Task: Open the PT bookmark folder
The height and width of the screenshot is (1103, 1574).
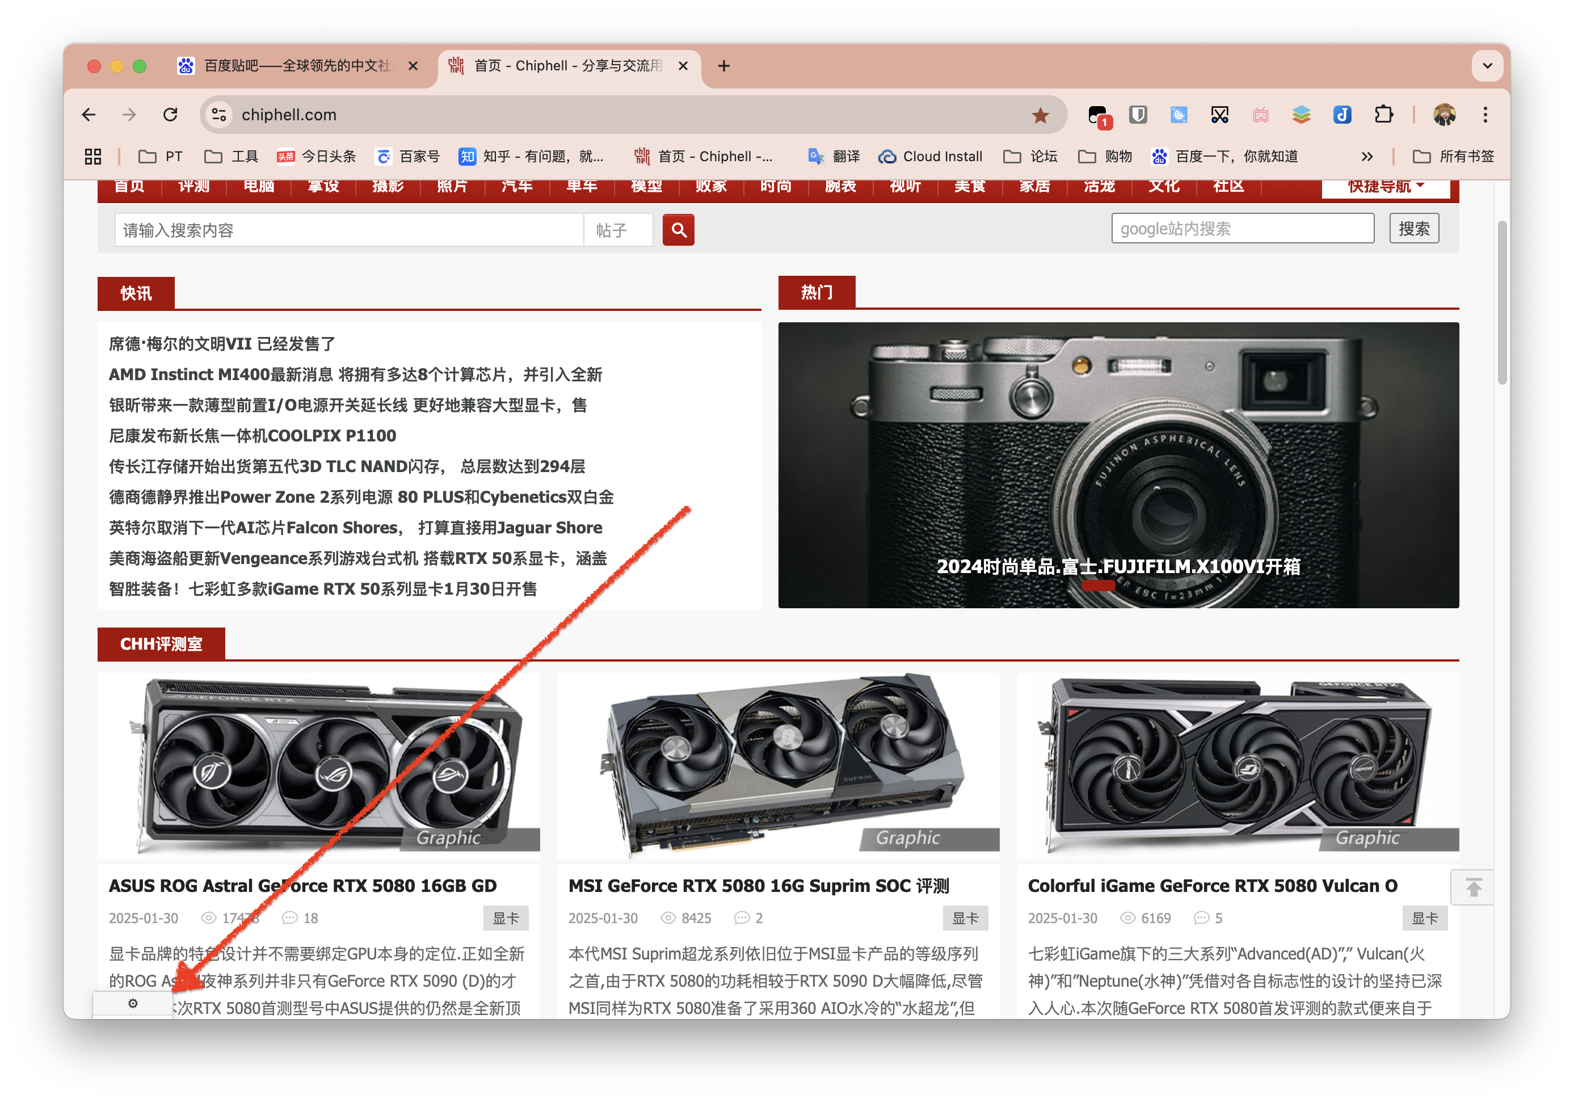Action: [161, 156]
